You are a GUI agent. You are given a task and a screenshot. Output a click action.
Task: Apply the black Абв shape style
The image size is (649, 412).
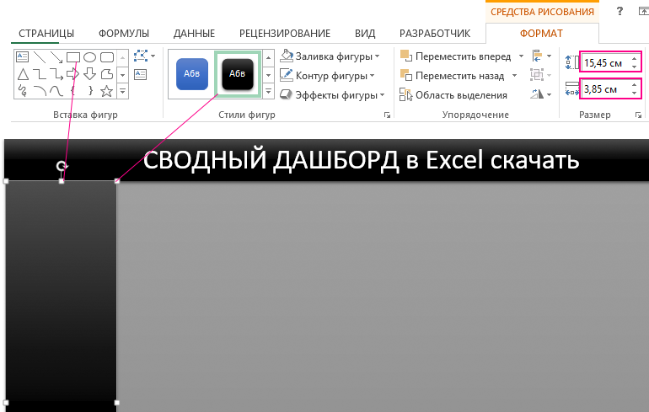238,74
